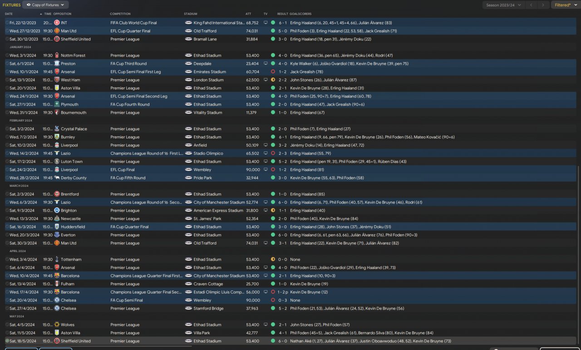The image size is (581, 350).
Task: Tick the Chelsea 27/4/2024 row circle
Action: [x=7, y=308]
